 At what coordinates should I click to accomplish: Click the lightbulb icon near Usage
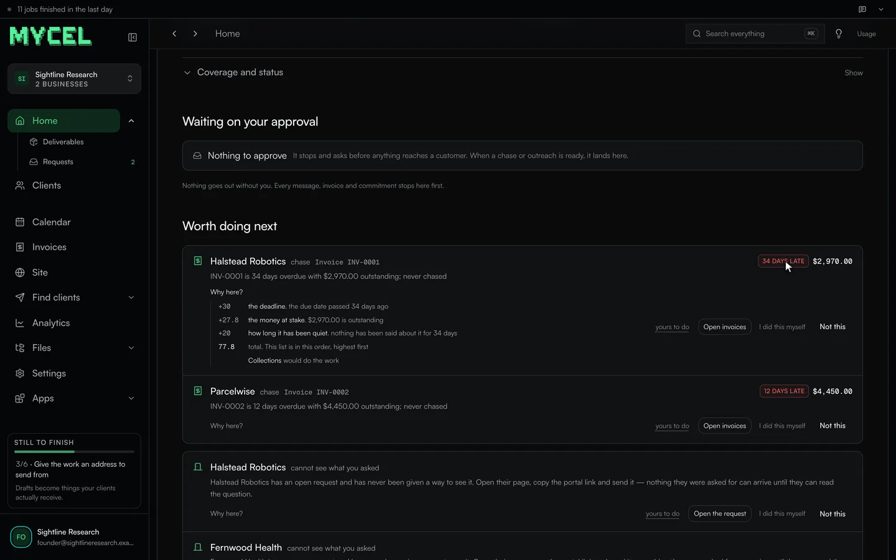coord(839,34)
